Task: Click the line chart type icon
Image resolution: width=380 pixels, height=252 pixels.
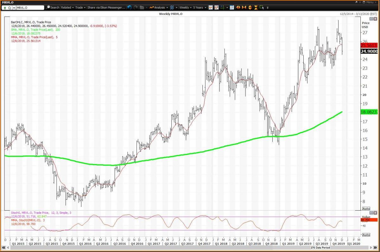Action: click(211, 7)
